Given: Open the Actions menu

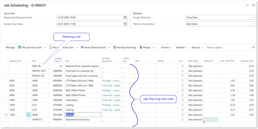Looking at the screenshot, I should click(167, 47).
